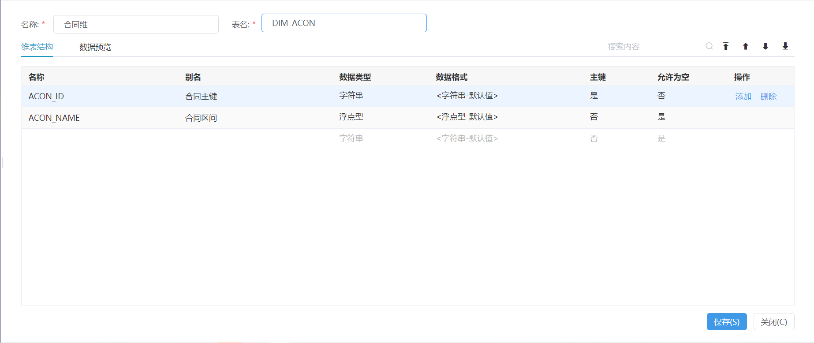Toggle 允许为空 value 是 for ACON_NAME
This screenshot has width=814, height=343.
(x=661, y=117)
